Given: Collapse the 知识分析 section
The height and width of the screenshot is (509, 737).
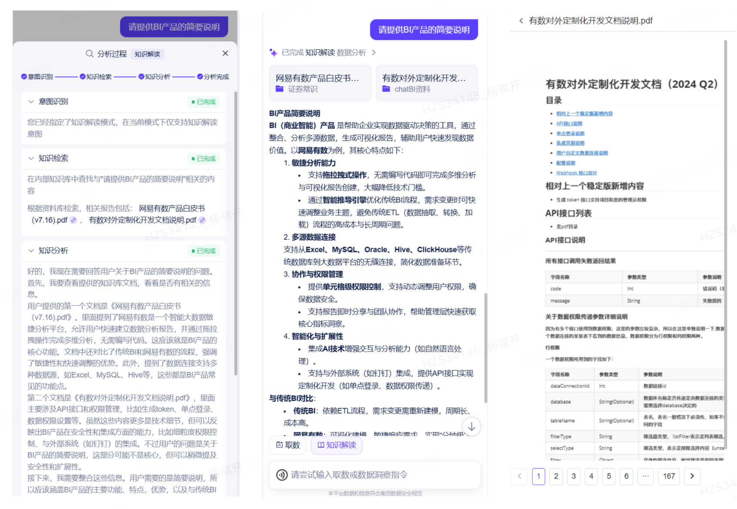Looking at the screenshot, I should click(x=31, y=251).
